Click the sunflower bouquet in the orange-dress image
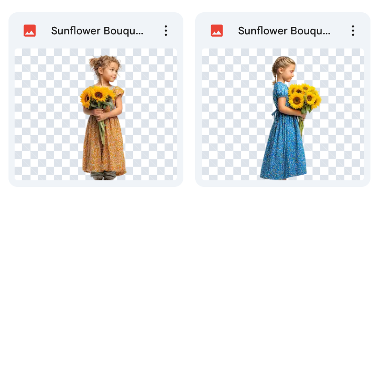 pyautogui.click(x=97, y=97)
